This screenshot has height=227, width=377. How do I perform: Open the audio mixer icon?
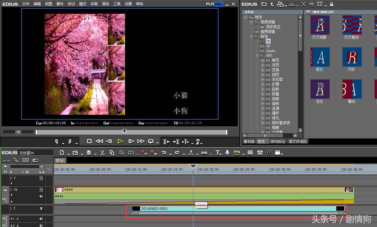(x=260, y=153)
